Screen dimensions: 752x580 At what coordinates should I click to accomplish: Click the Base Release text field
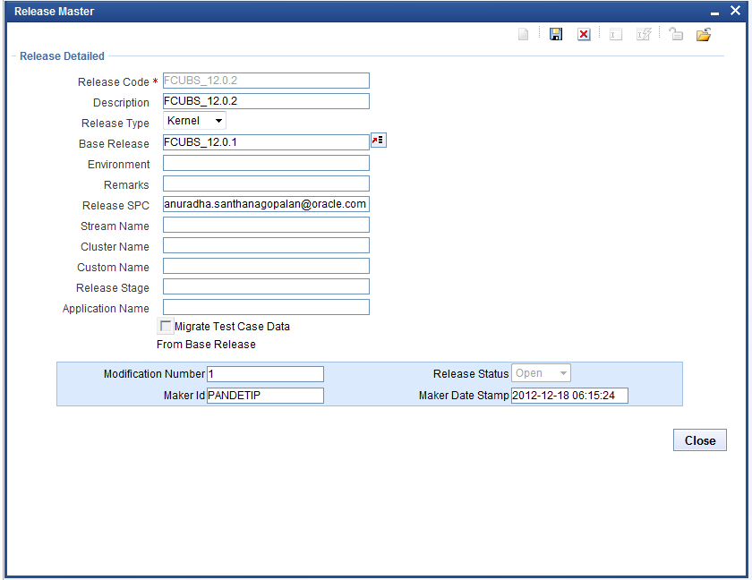point(266,142)
